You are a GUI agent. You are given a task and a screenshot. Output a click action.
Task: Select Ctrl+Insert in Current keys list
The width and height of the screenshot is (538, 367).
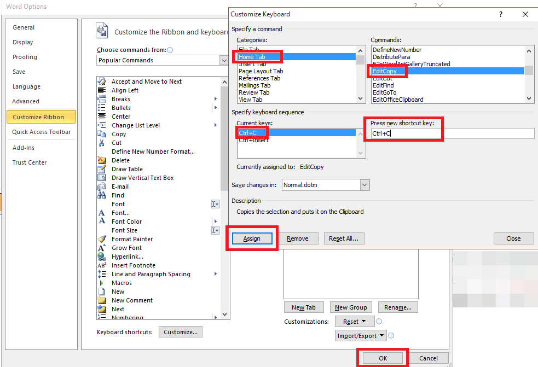point(255,141)
